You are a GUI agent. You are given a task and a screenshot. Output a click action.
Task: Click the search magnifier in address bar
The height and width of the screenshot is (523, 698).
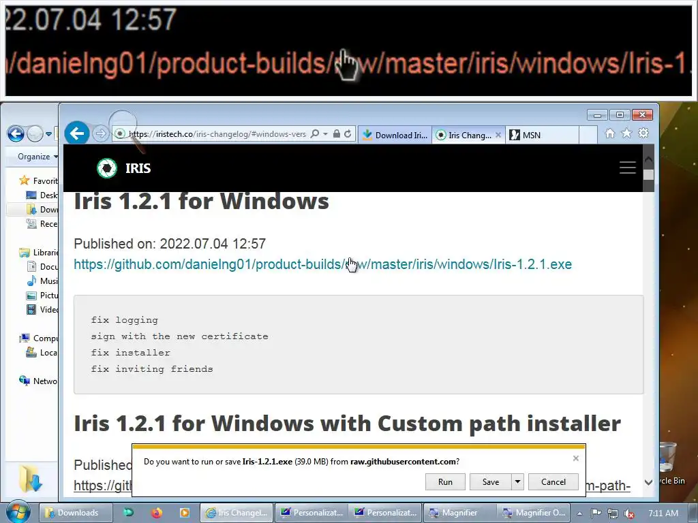[315, 133]
